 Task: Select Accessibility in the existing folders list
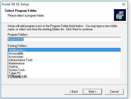(x=64, y=53)
